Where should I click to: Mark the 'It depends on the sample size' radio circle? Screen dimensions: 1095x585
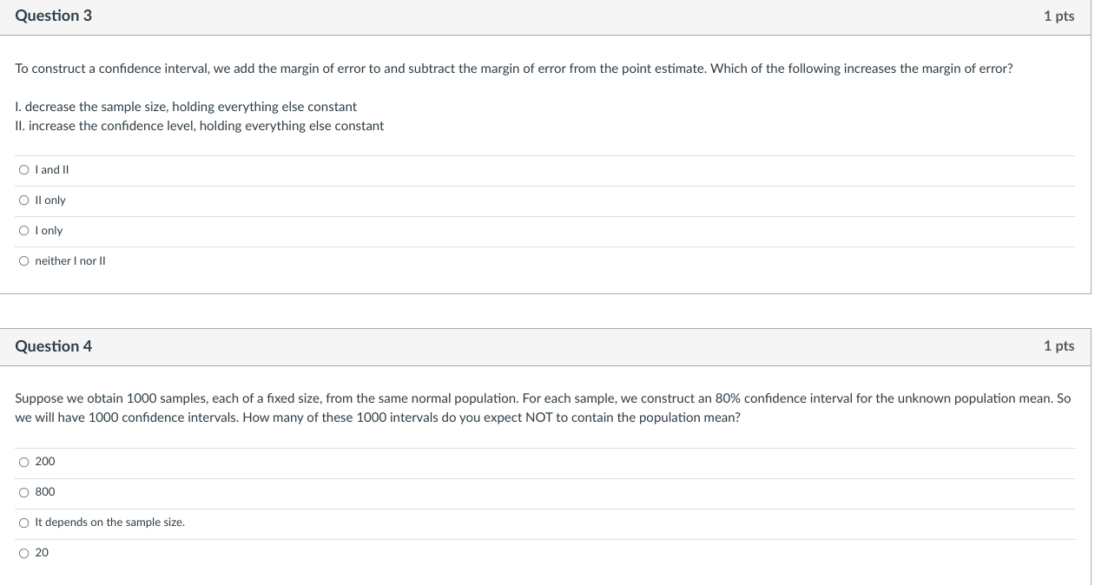tap(23, 523)
